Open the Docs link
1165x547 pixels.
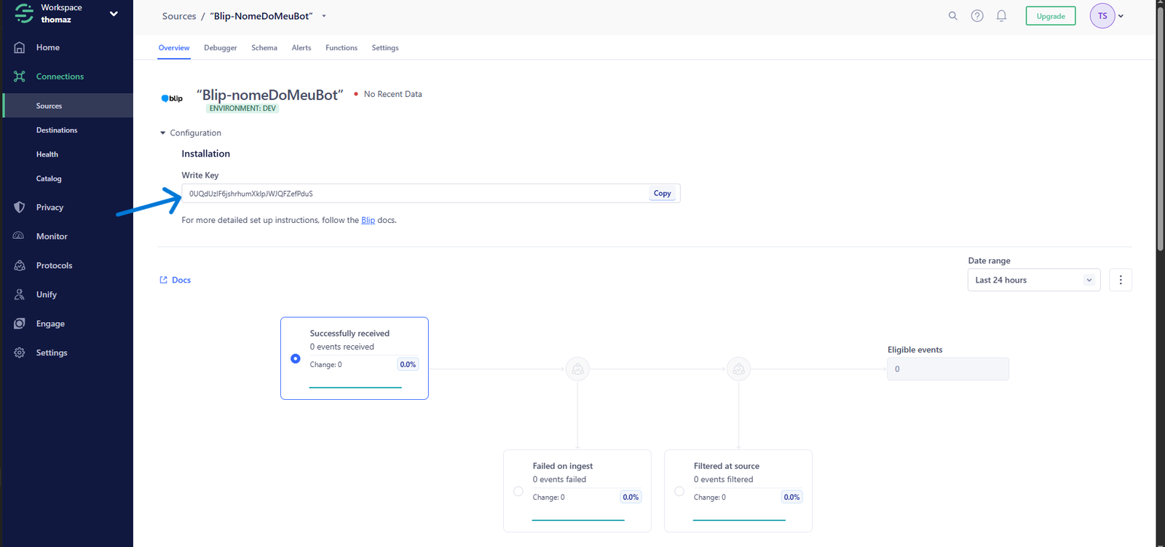(181, 280)
